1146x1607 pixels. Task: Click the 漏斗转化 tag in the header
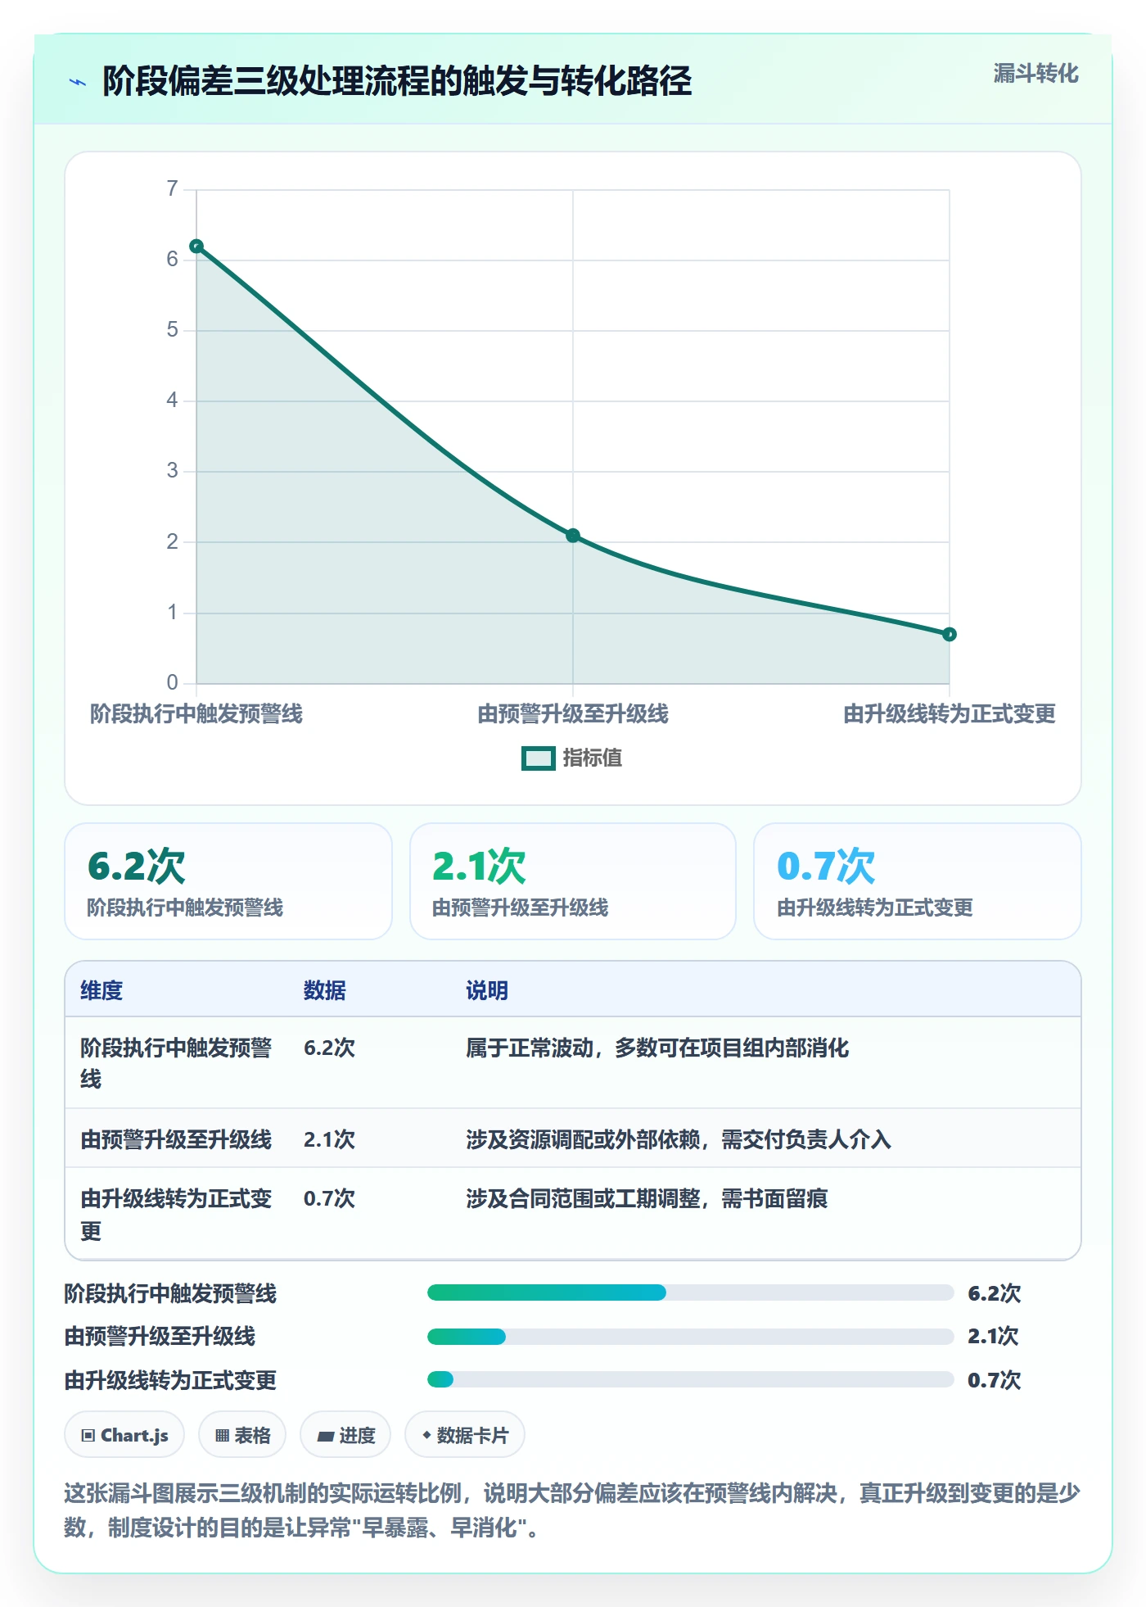pos(1035,74)
